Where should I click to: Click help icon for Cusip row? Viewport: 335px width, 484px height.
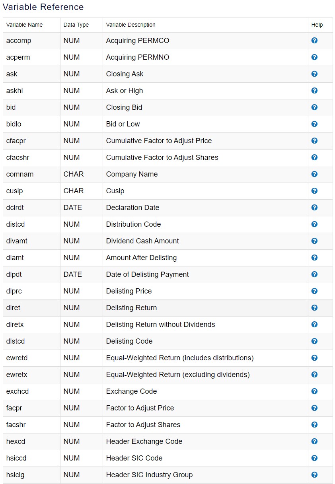314,191
